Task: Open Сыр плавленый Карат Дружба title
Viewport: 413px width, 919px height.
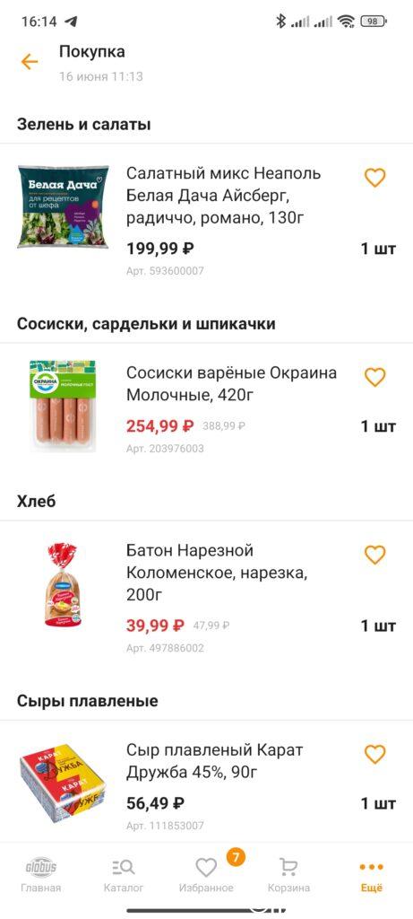Action: point(215,761)
